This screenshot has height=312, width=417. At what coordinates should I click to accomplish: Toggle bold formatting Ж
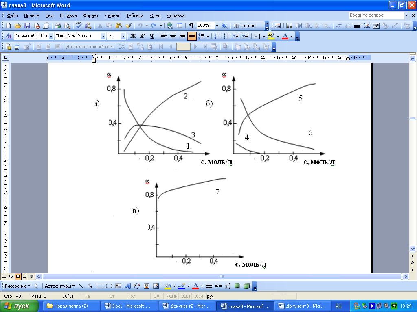133,36
